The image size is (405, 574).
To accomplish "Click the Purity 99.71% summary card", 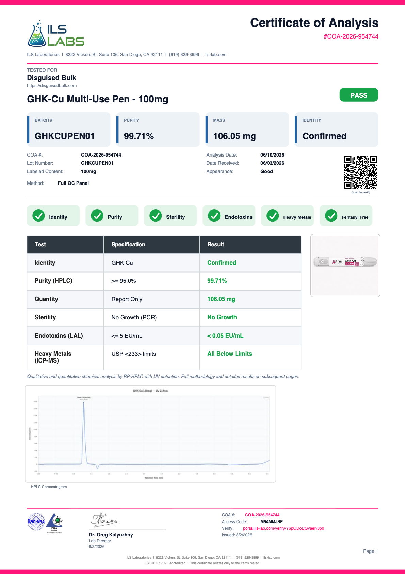I will (158, 130).
